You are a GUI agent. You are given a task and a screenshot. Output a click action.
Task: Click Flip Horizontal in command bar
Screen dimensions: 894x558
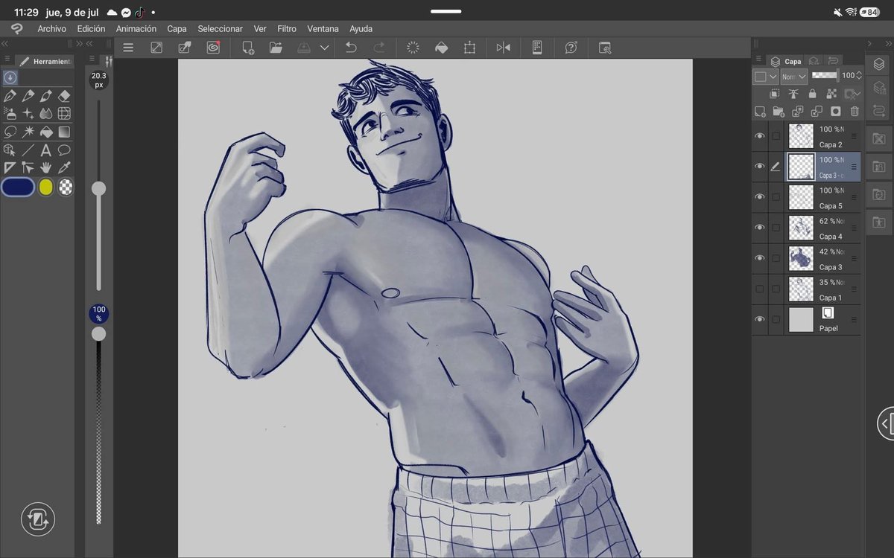(x=504, y=48)
